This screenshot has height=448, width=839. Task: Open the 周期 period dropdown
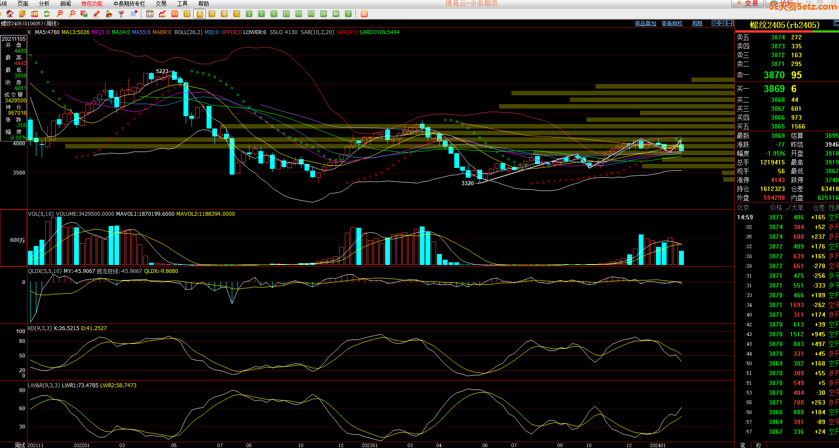tap(697, 23)
